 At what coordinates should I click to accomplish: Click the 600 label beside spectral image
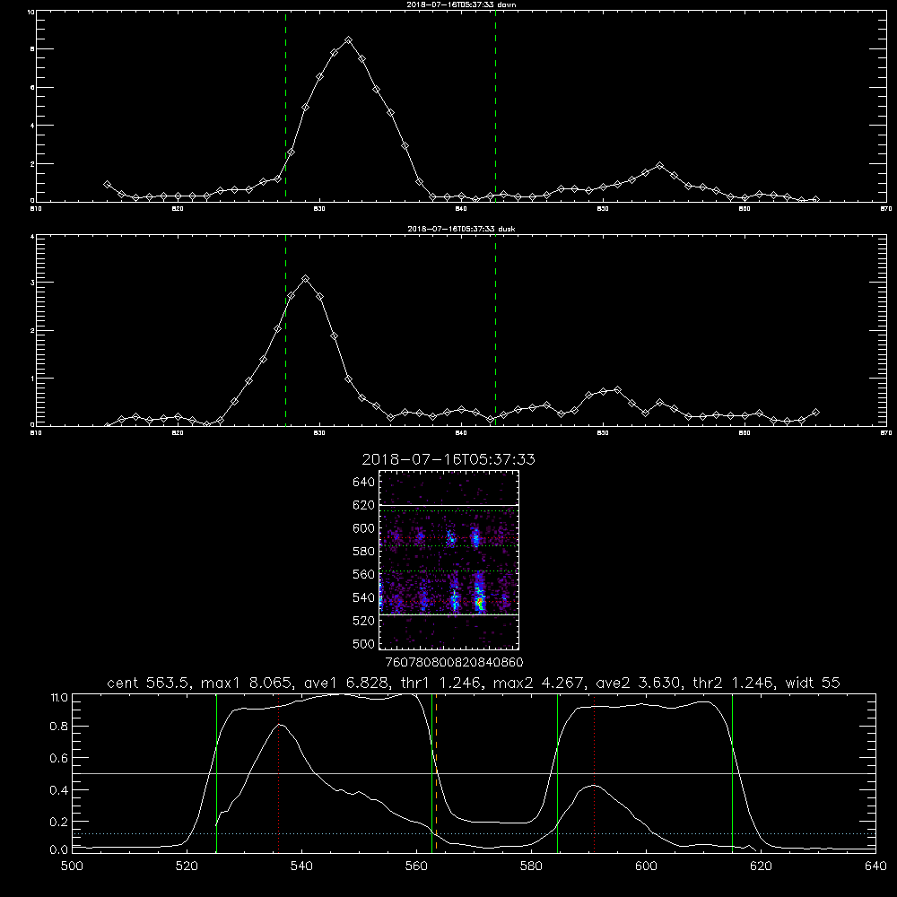(364, 528)
